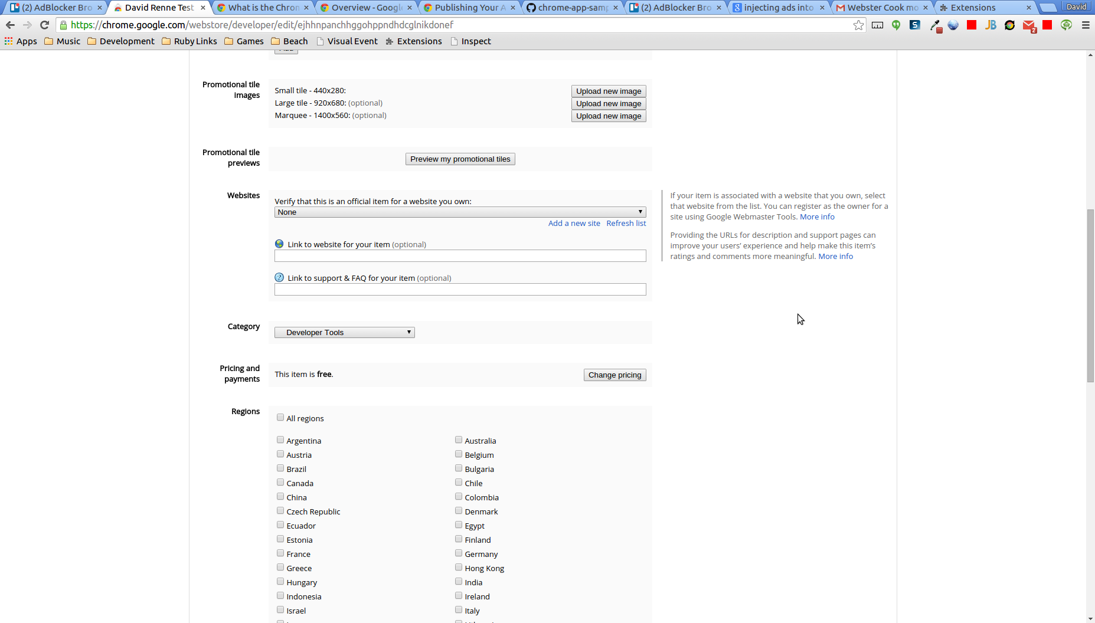This screenshot has height=623, width=1095.
Task: Switch to the chrome-app-samples GitHub tab
Action: [573, 8]
